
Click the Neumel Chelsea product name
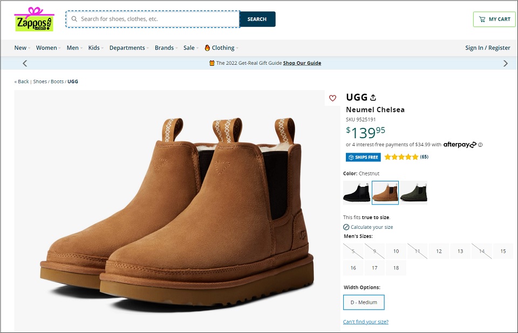376,110
